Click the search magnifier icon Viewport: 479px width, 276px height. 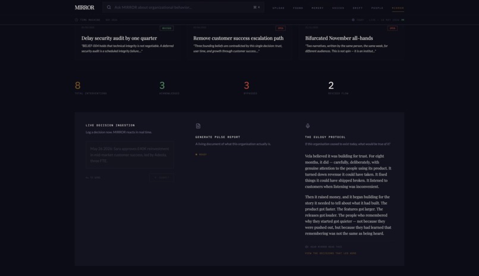109,7
